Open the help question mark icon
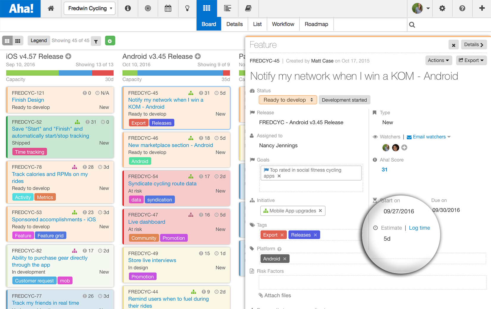This screenshot has width=491, height=309. [462, 8]
